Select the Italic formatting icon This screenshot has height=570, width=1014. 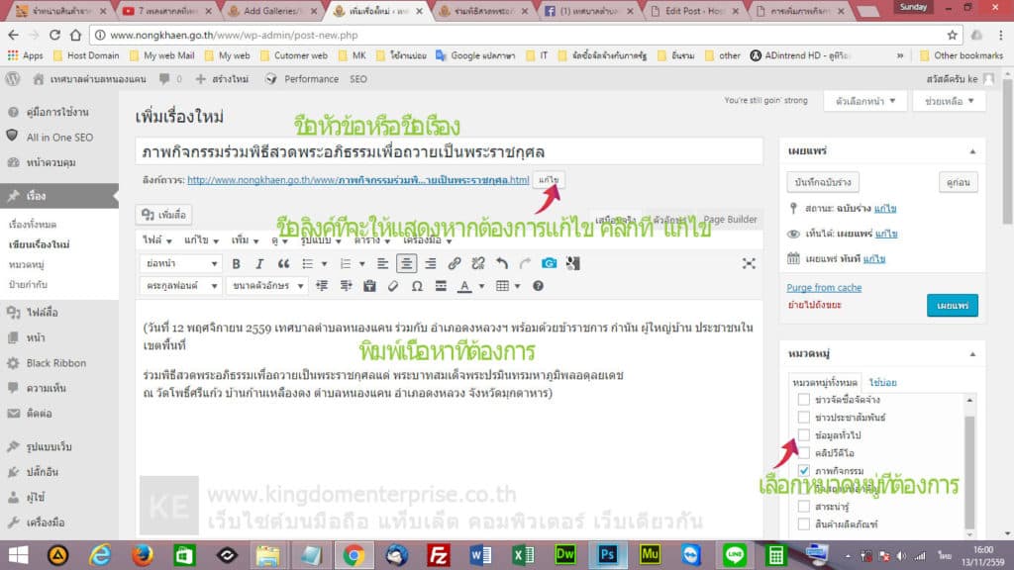click(258, 265)
